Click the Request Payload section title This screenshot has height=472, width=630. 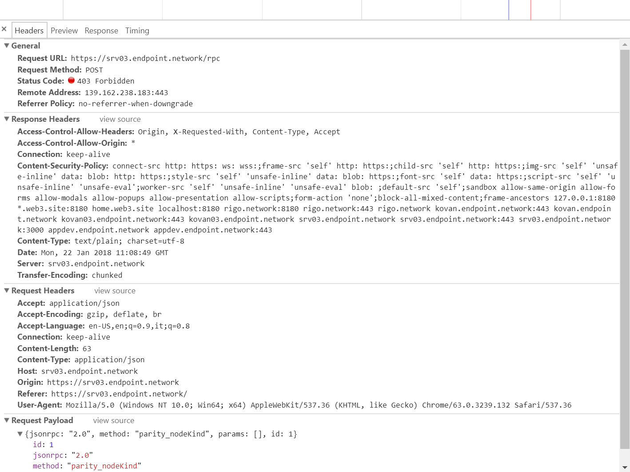[42, 420]
